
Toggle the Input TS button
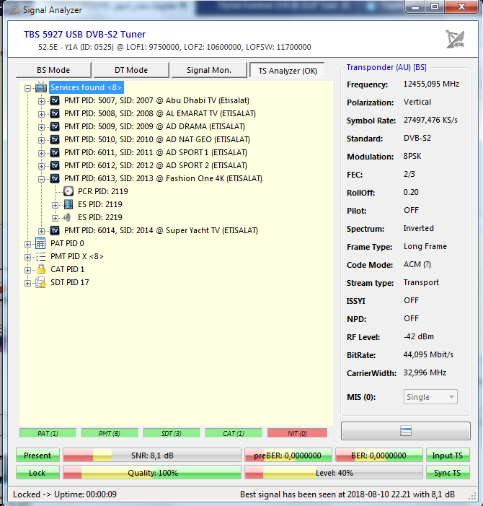click(x=448, y=455)
